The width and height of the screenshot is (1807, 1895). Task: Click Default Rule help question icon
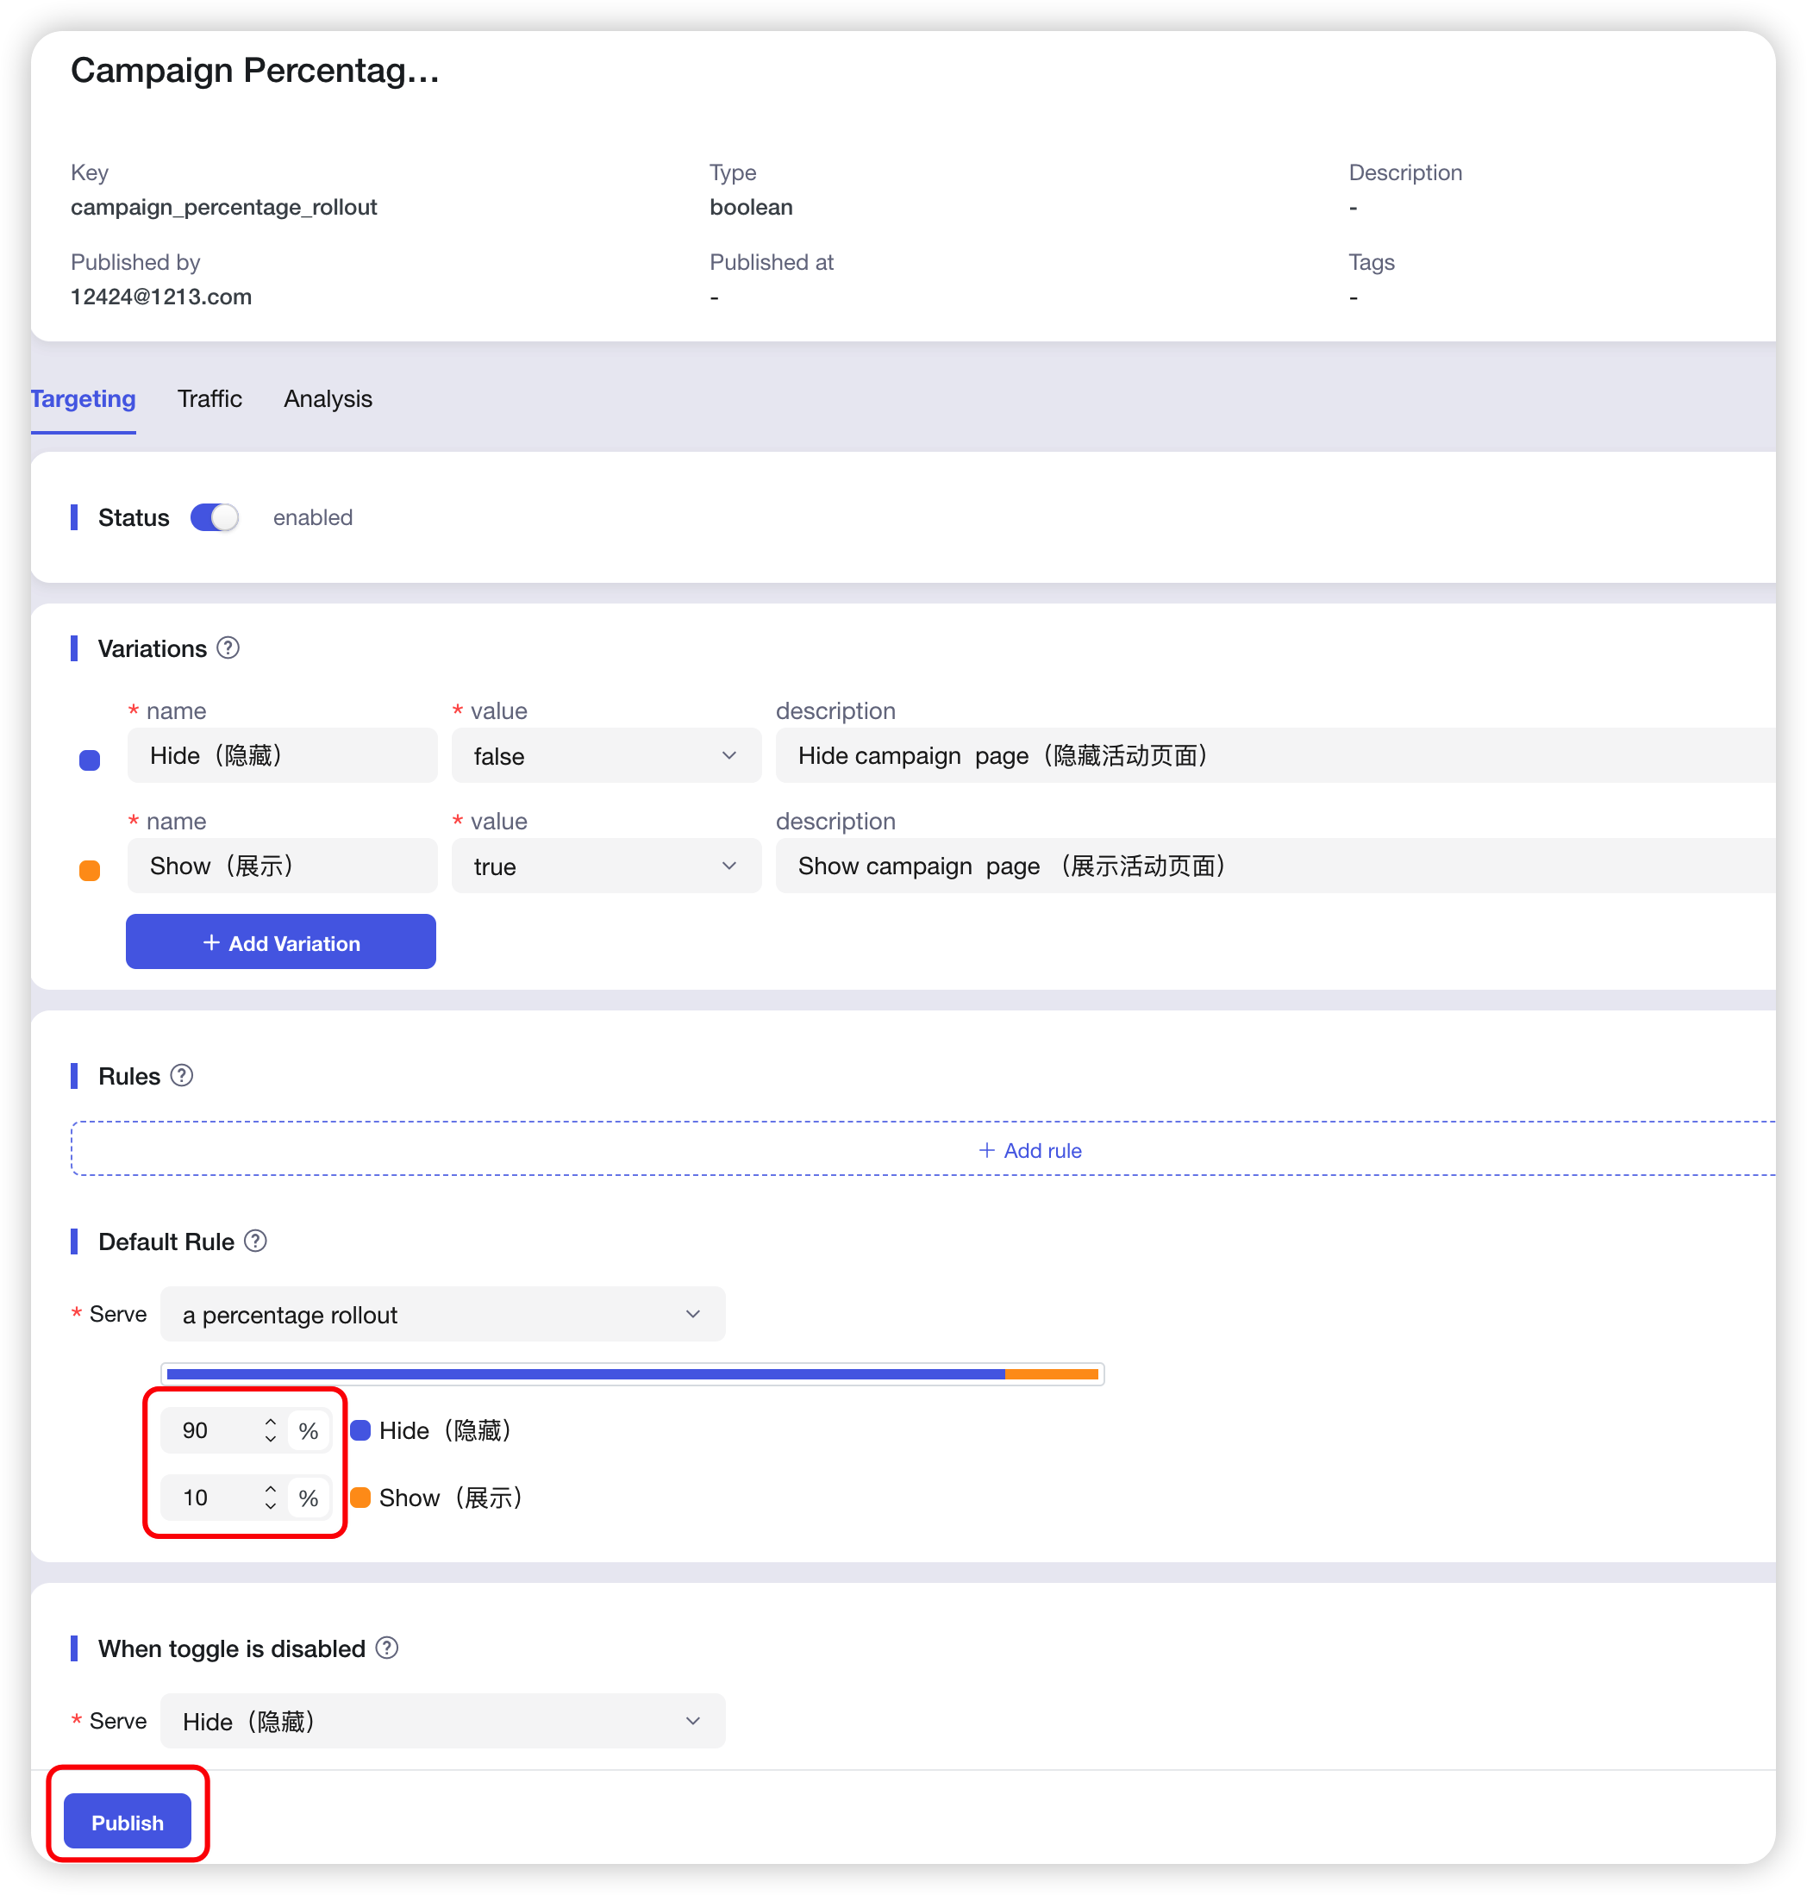coord(255,1241)
